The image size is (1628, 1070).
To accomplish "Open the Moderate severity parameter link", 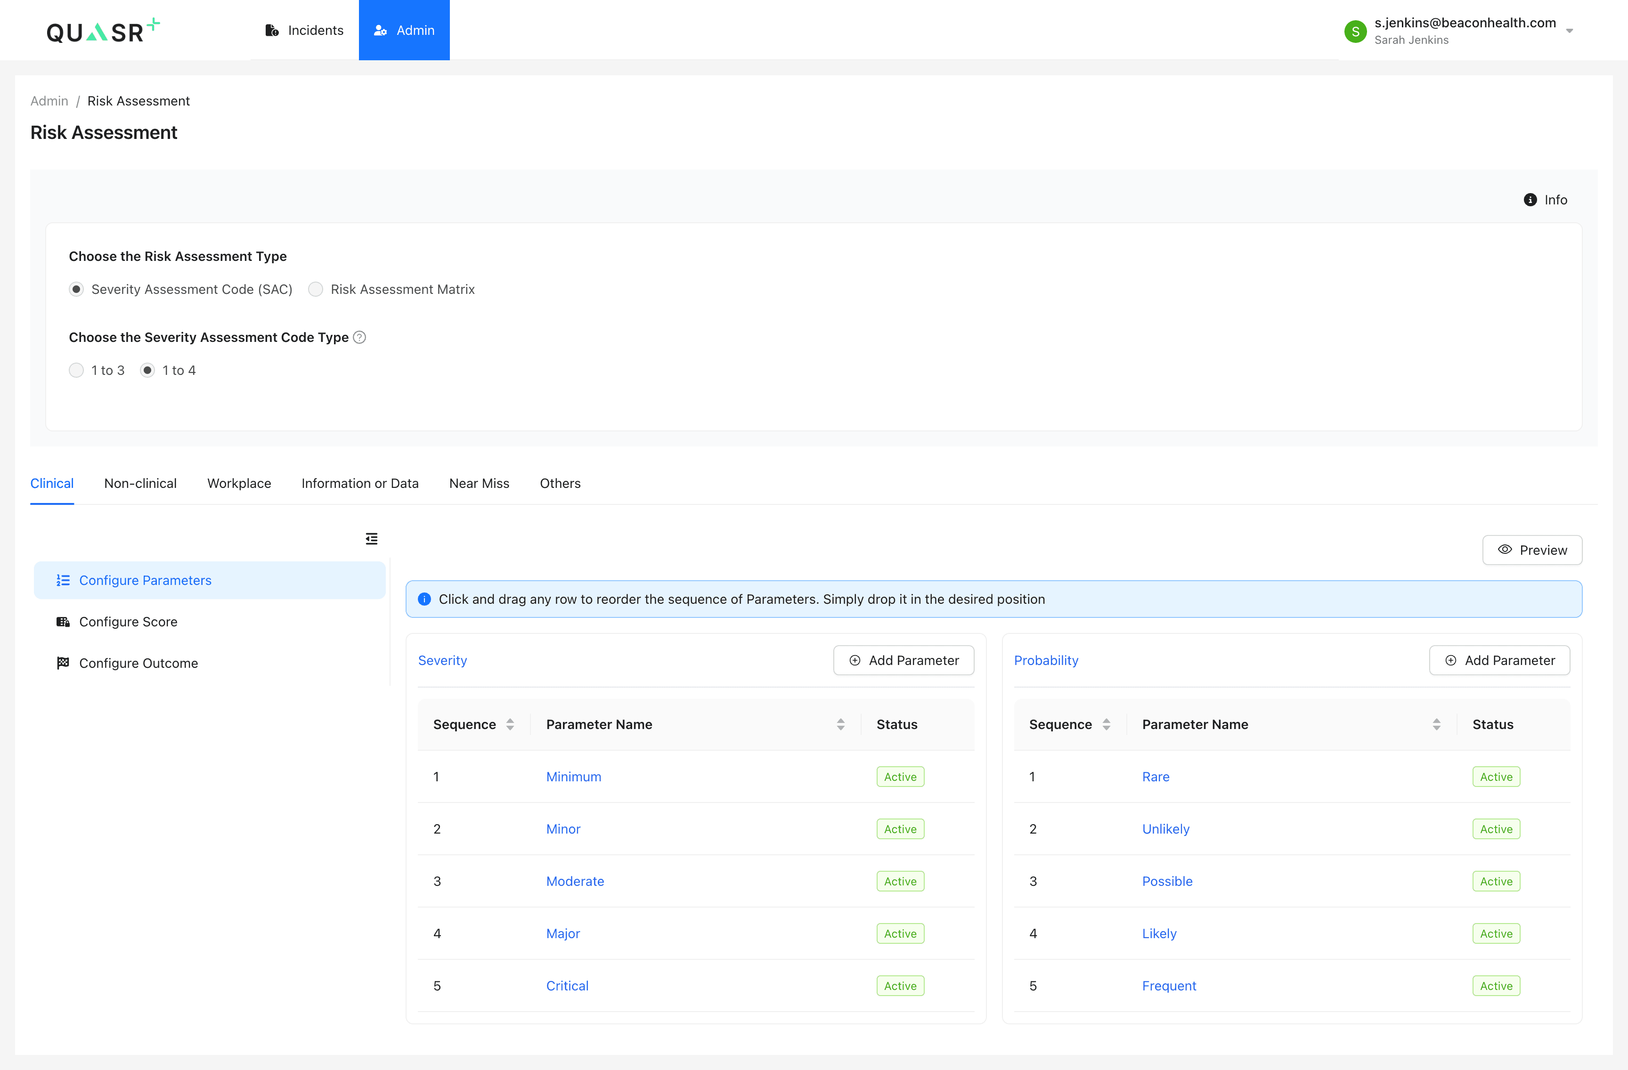I will pyautogui.click(x=575, y=881).
